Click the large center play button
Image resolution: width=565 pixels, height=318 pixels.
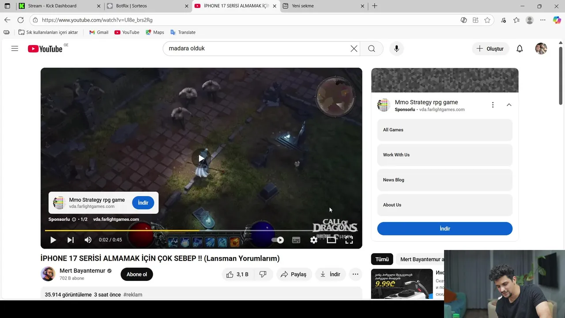coord(201,158)
